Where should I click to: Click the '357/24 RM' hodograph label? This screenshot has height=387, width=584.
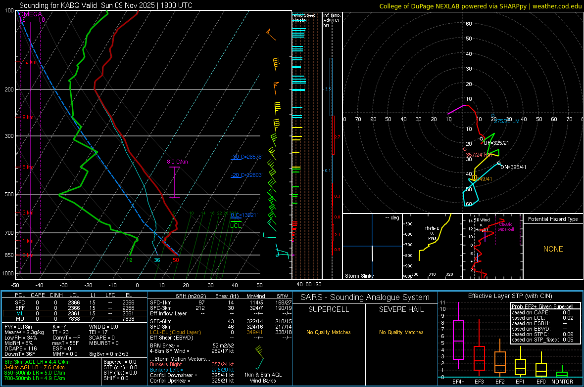[x=479, y=155]
